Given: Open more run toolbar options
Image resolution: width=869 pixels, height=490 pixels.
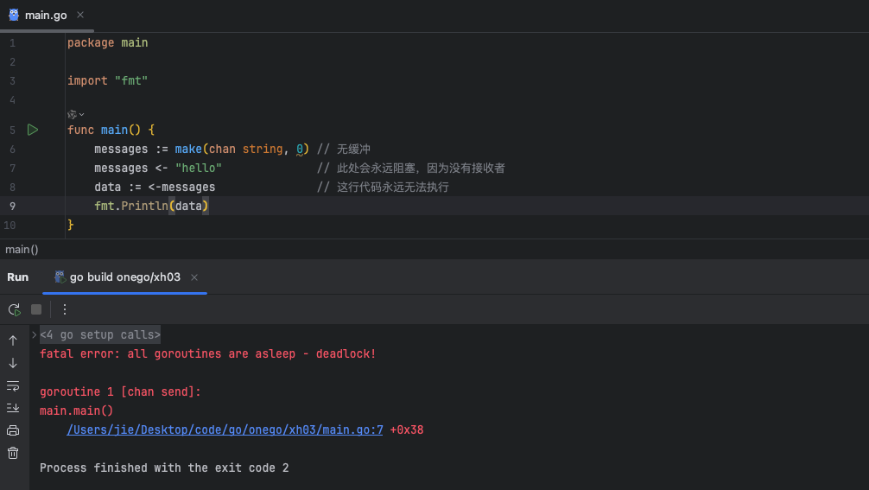Looking at the screenshot, I should point(64,309).
